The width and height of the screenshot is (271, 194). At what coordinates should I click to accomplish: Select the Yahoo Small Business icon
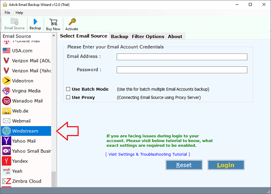[6, 151]
